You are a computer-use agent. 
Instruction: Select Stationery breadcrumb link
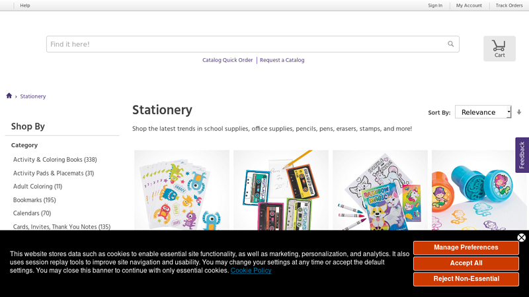point(32,96)
